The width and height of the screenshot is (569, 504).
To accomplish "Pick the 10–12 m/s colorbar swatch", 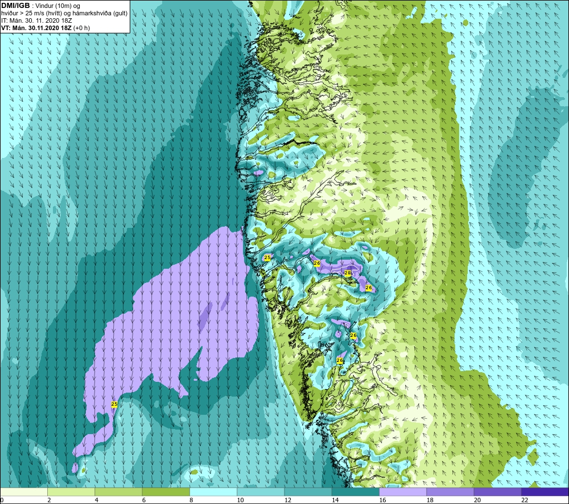I will (261, 492).
